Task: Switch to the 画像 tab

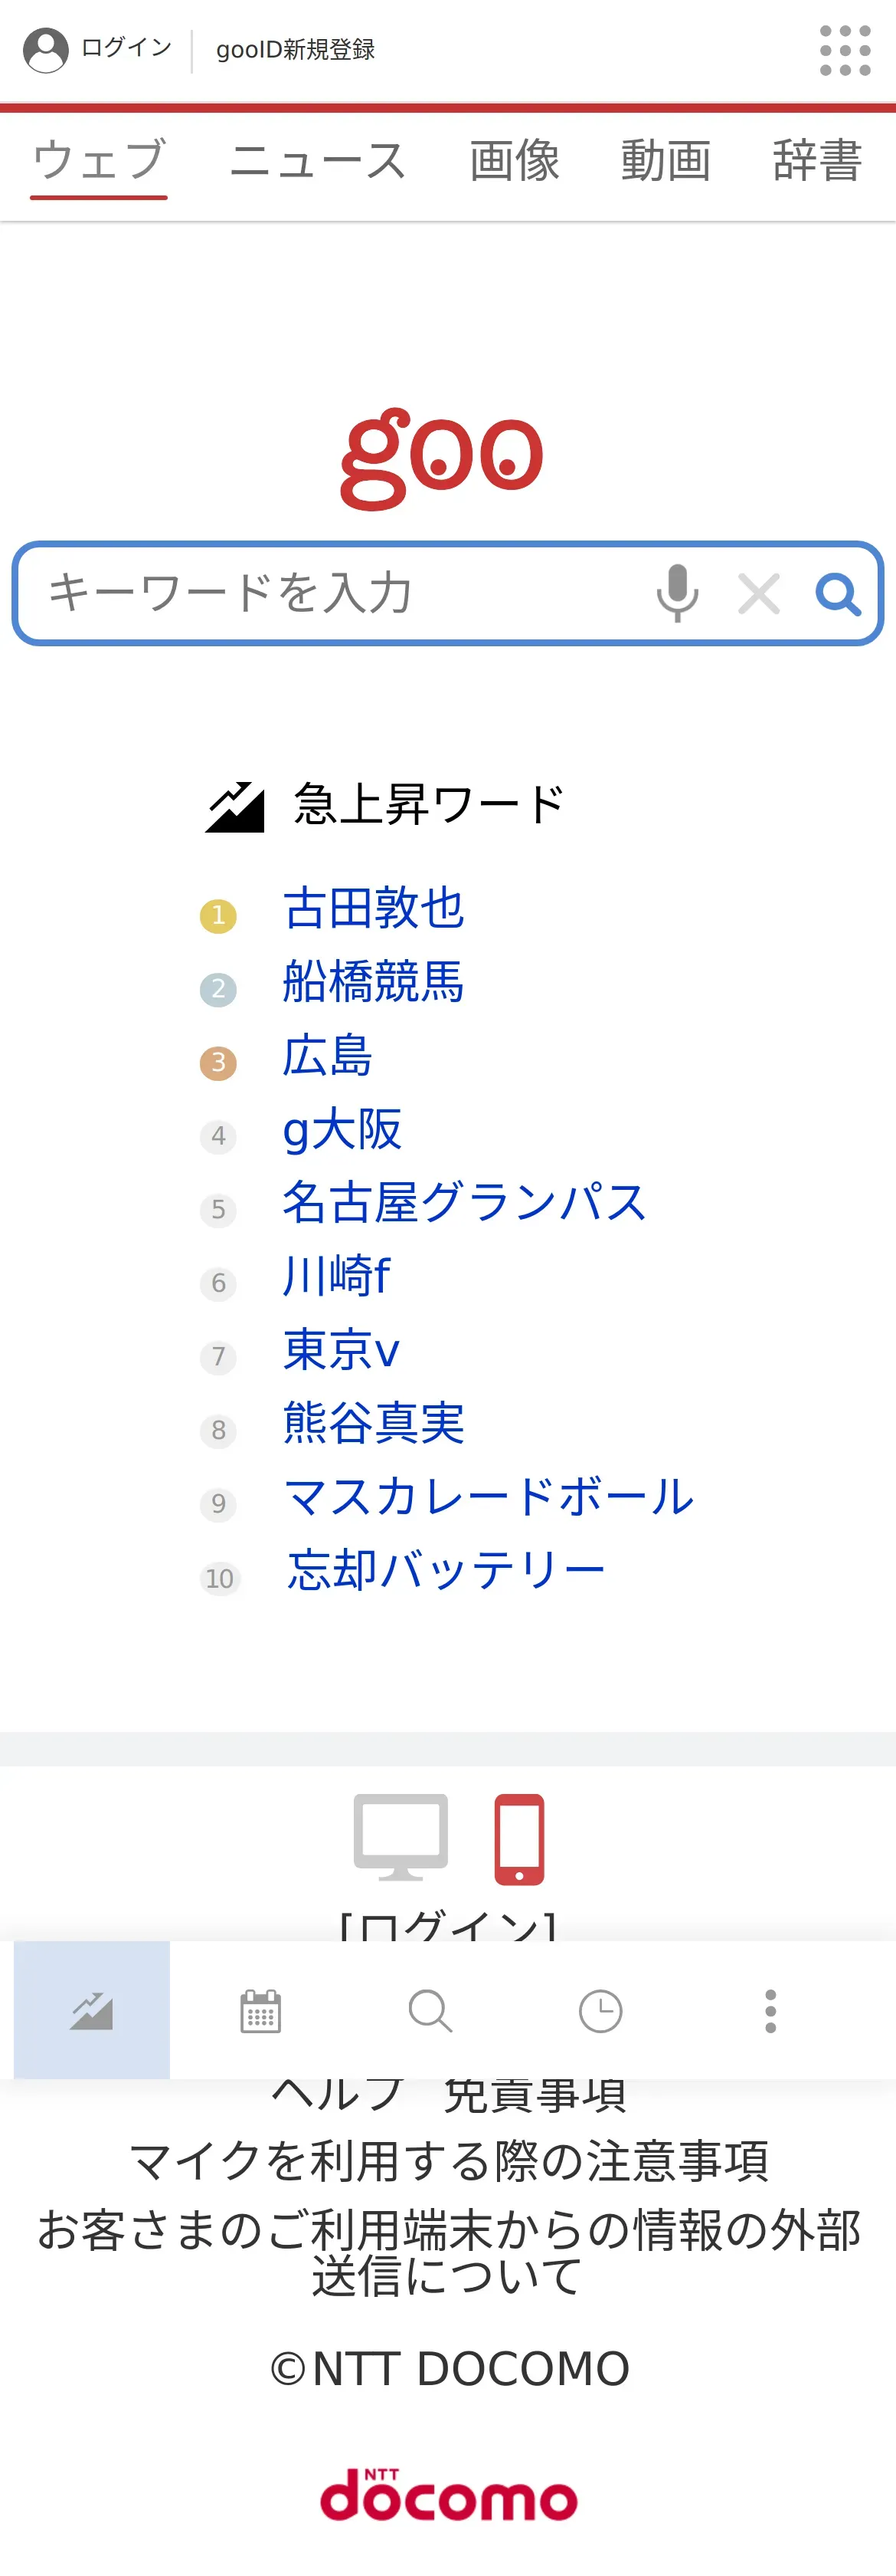Action: tap(515, 161)
